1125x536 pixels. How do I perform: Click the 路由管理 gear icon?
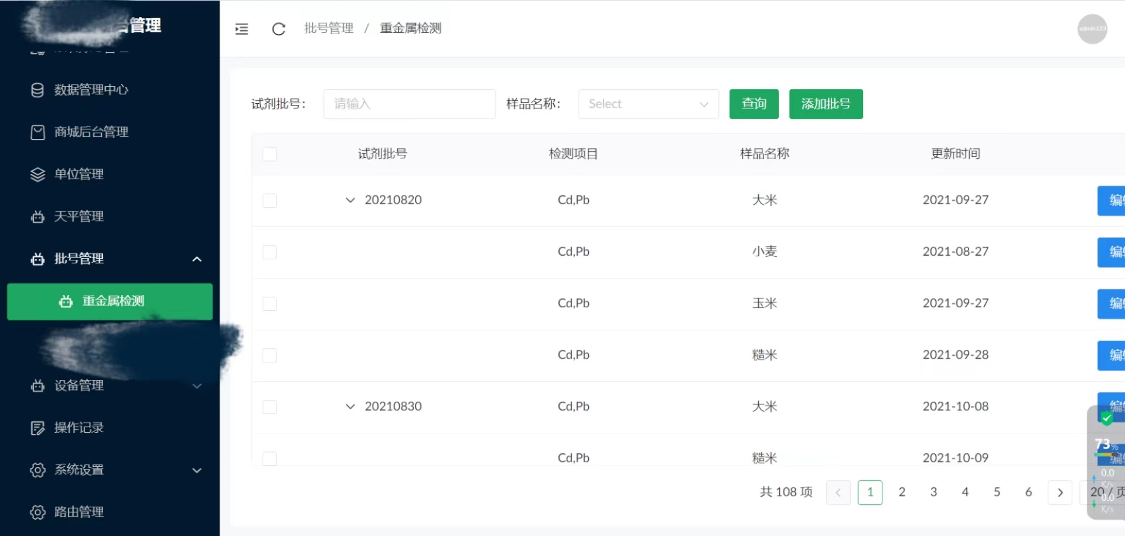[x=37, y=512]
